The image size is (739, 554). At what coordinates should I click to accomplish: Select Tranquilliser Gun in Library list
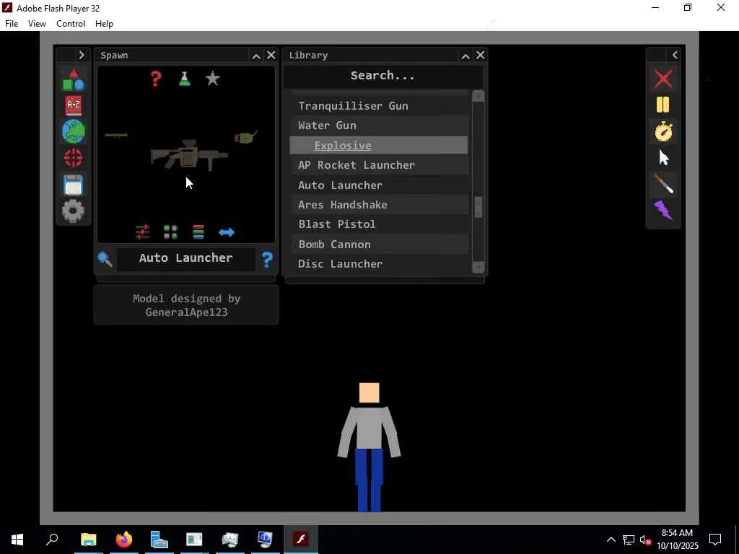378,105
